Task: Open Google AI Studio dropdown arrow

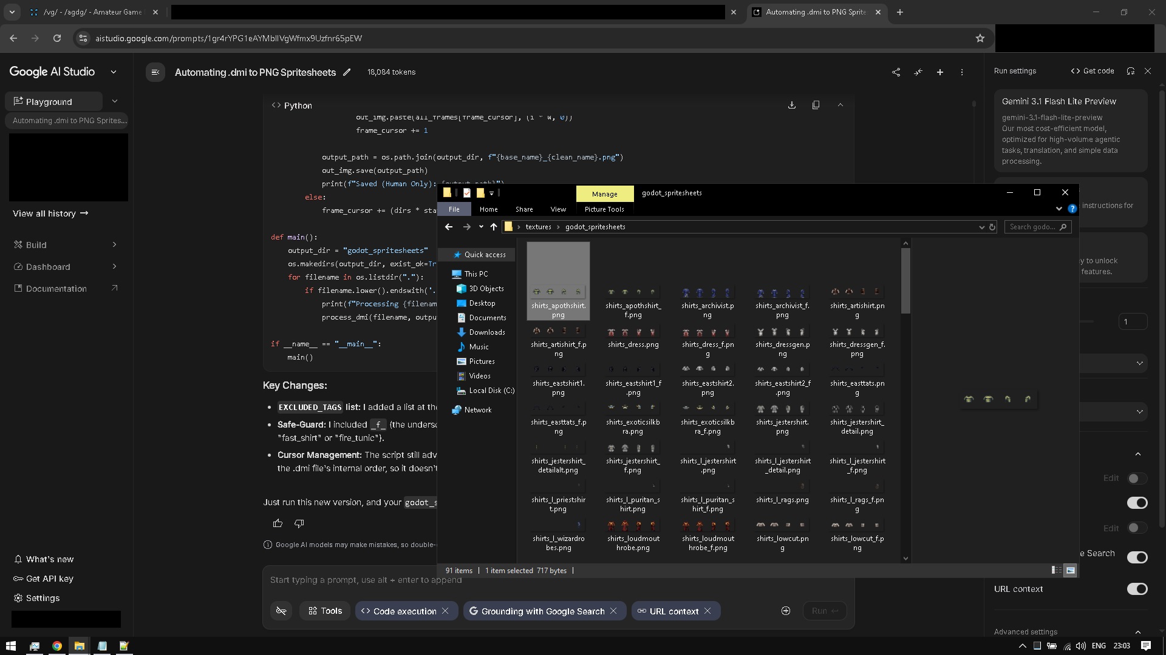Action: 114,72
